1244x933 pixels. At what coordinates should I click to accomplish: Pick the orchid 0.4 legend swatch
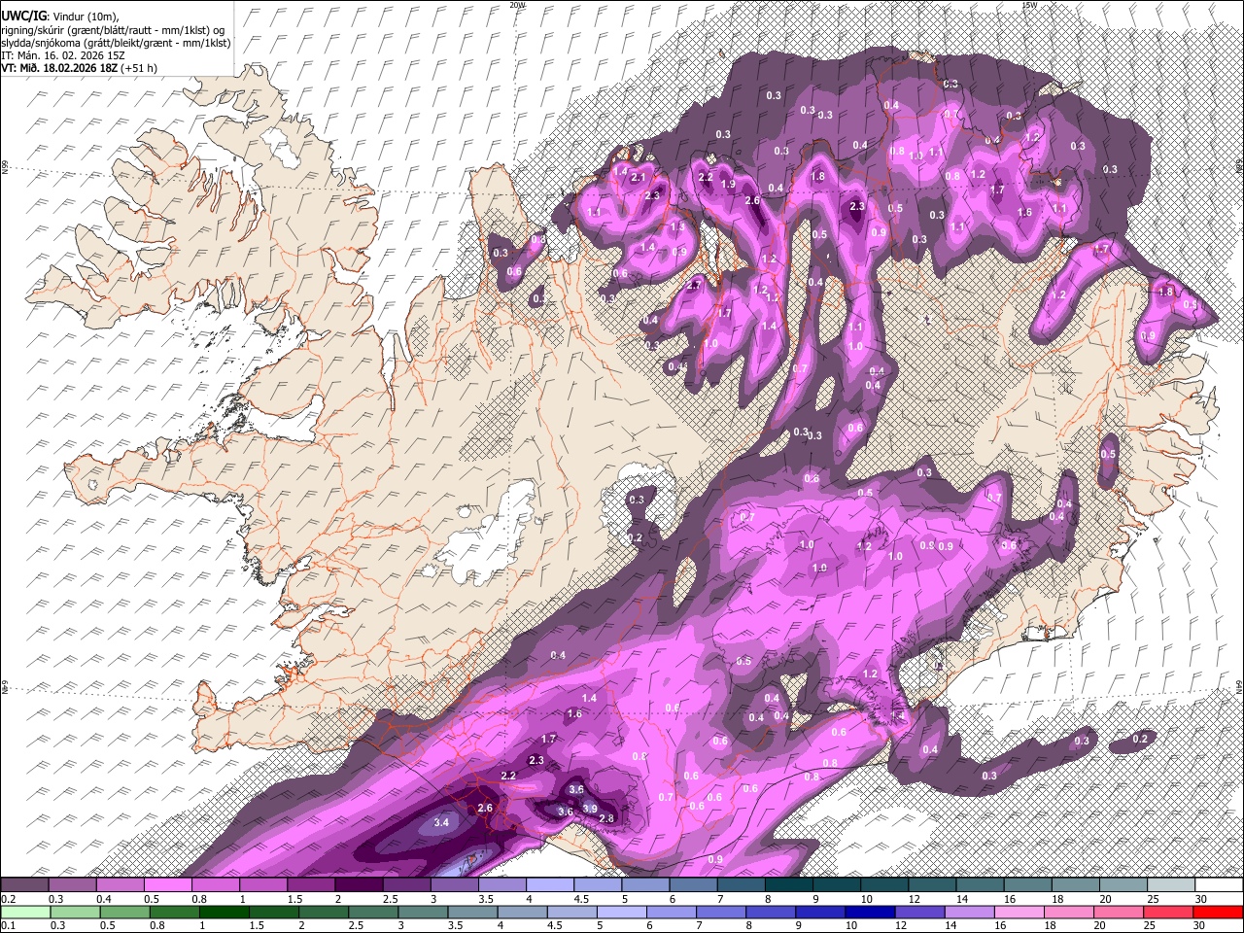tap(120, 884)
